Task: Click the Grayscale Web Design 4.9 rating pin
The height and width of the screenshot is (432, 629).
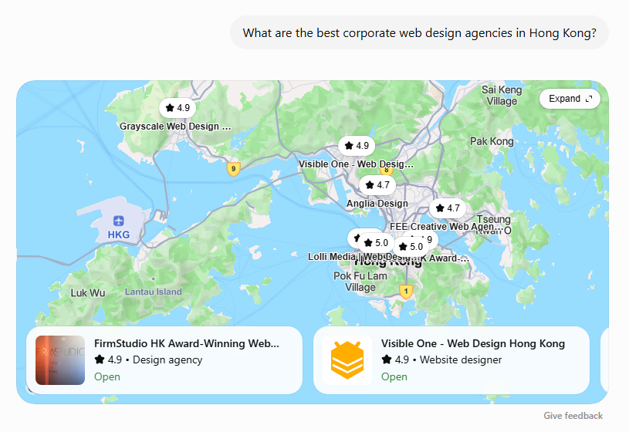Action: 178,108
